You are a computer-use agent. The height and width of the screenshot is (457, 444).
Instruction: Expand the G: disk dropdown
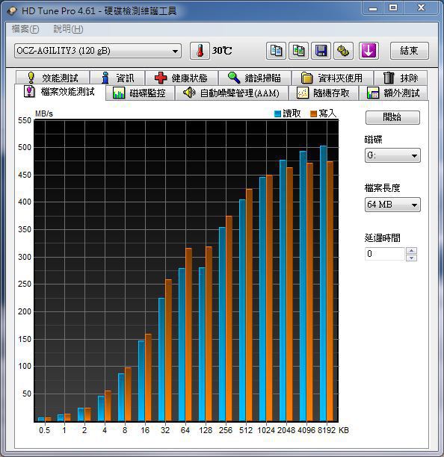click(392, 155)
